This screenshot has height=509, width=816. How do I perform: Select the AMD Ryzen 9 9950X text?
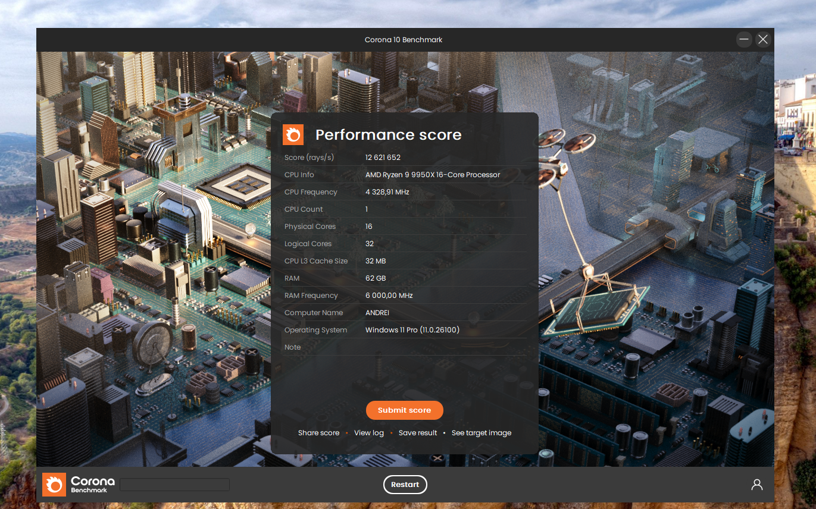433,175
